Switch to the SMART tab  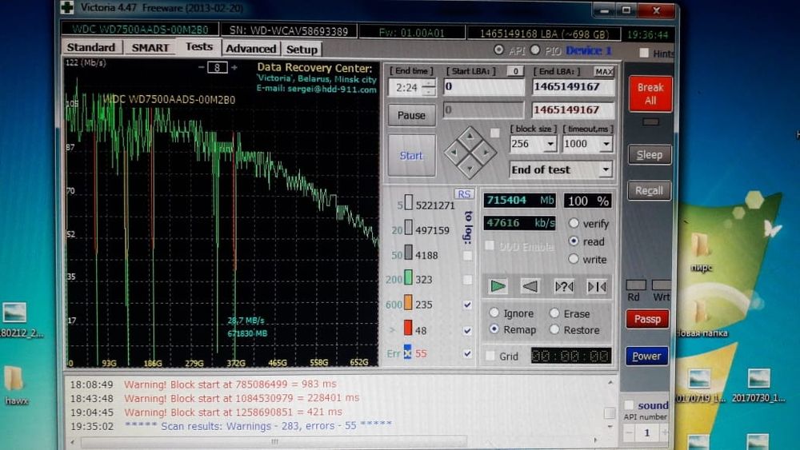(150, 47)
